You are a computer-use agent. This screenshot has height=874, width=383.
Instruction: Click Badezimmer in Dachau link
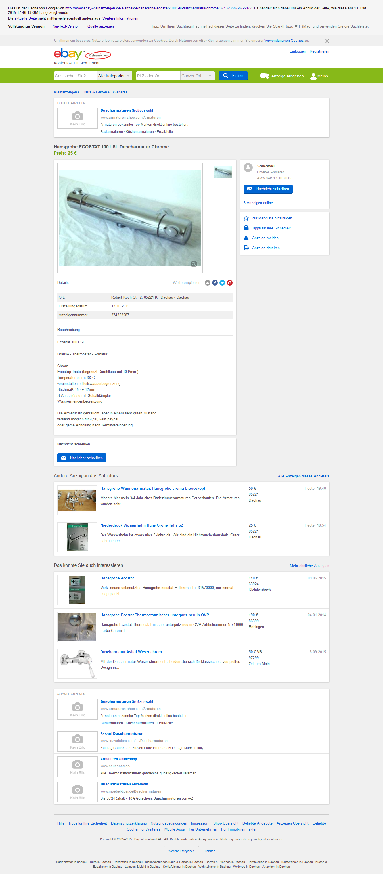tap(72, 862)
